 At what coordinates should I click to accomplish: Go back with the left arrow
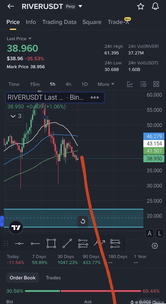pyautogui.click(x=10, y=7)
